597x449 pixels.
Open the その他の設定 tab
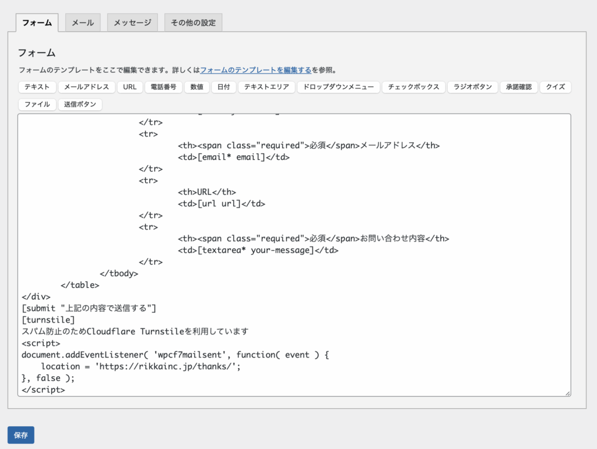point(193,23)
